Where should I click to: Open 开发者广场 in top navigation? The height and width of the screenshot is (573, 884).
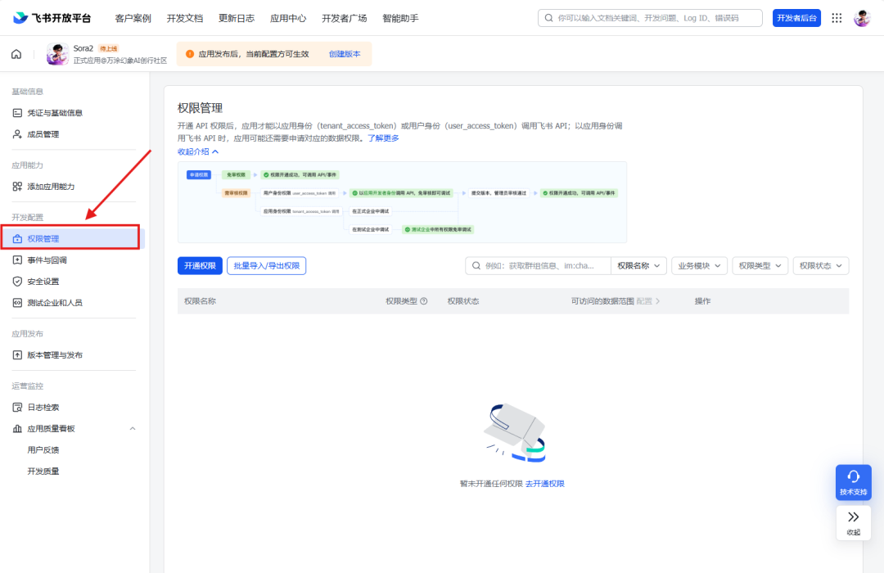(345, 18)
